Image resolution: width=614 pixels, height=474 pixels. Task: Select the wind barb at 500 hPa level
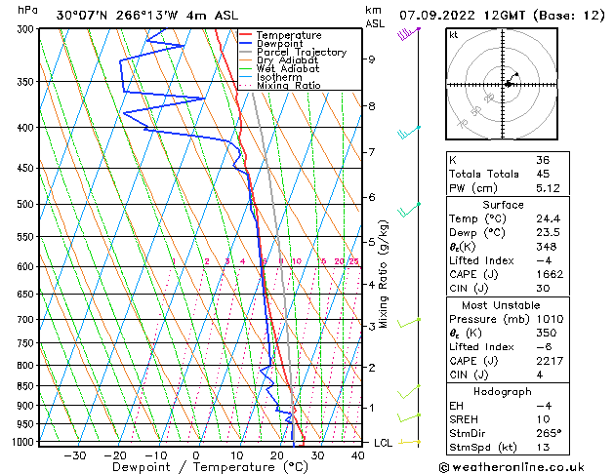click(409, 210)
